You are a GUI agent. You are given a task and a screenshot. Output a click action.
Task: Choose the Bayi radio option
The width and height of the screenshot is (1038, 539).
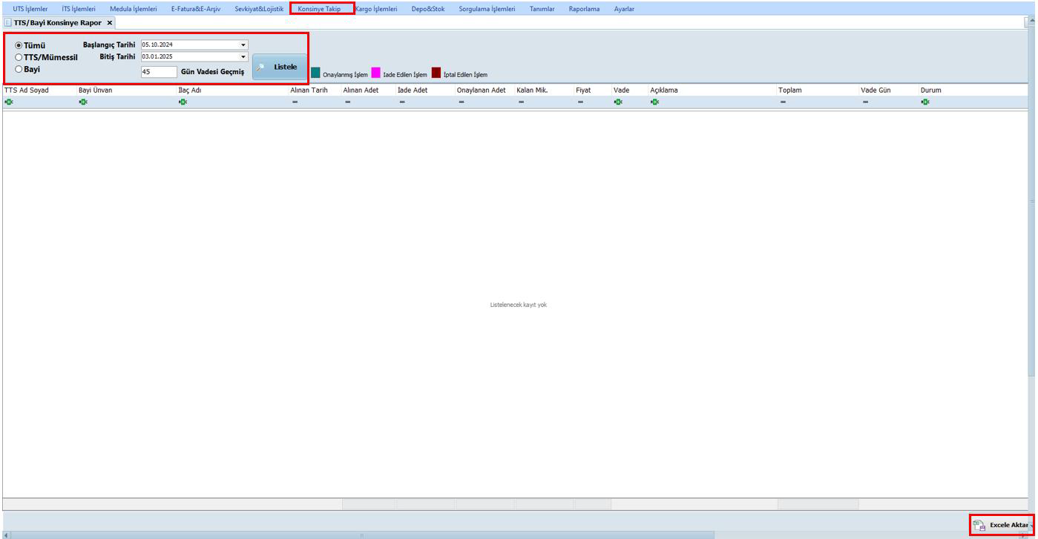tap(19, 70)
